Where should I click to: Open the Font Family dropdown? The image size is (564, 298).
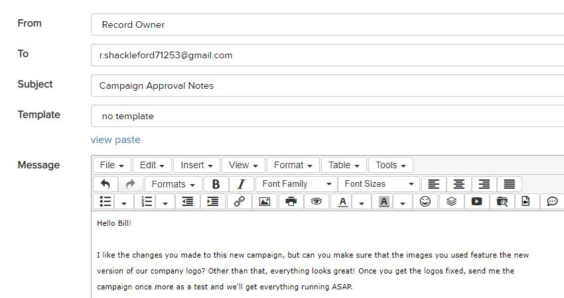pyautogui.click(x=297, y=184)
